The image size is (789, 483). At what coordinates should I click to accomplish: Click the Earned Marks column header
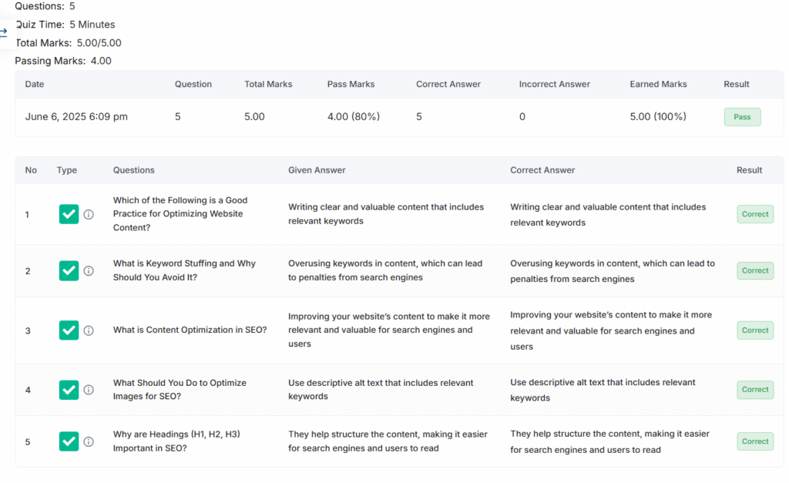[658, 84]
